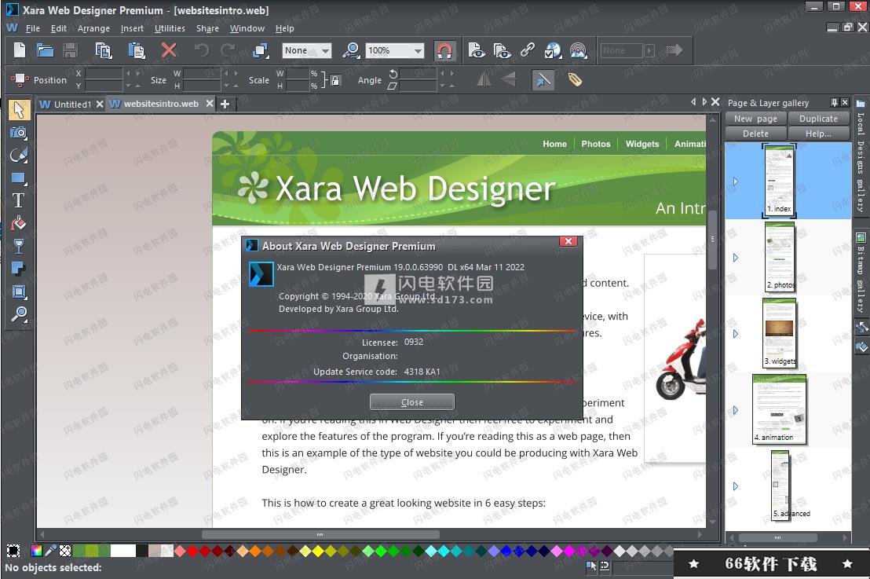This screenshot has width=870, height=579.
Task: Choose the Rectangle tool
Action: pyautogui.click(x=18, y=178)
